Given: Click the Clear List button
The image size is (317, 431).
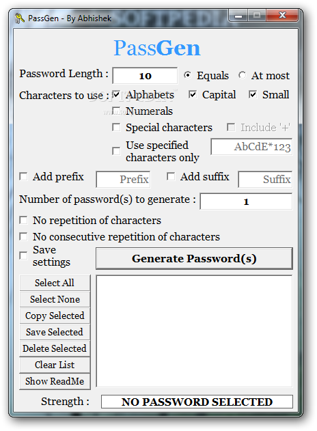Looking at the screenshot, I should (55, 365).
